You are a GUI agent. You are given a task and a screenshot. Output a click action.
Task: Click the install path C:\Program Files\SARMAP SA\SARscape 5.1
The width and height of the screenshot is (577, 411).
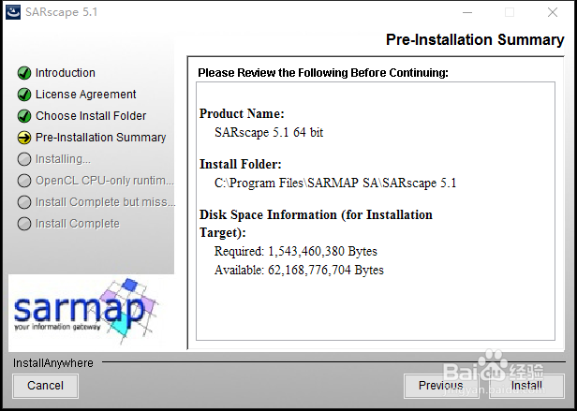tap(335, 183)
